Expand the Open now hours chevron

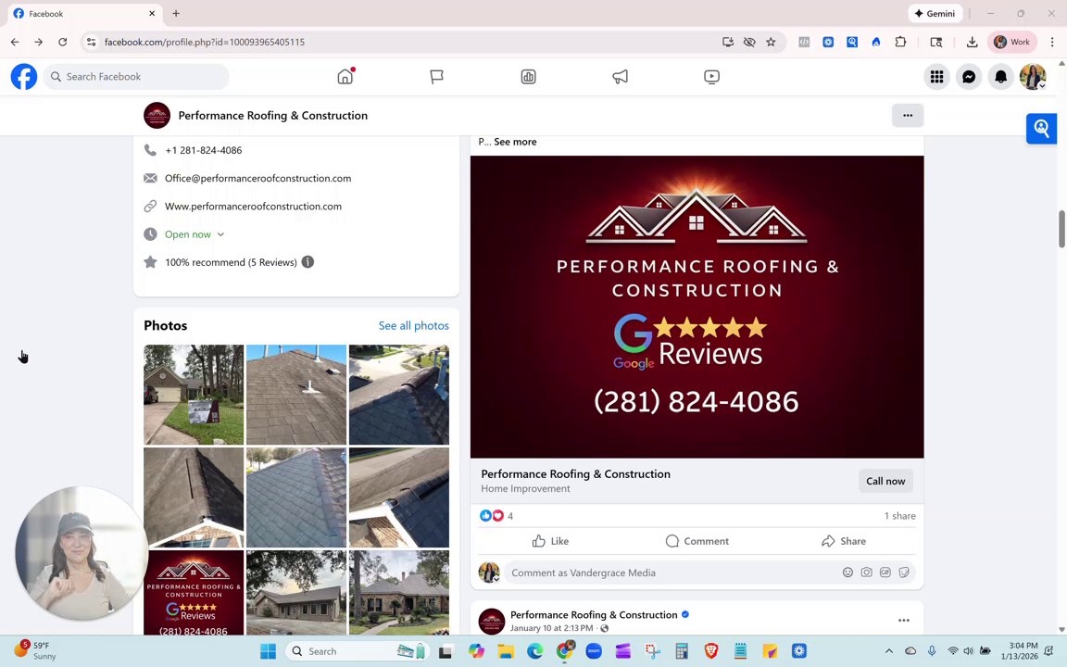(x=220, y=234)
